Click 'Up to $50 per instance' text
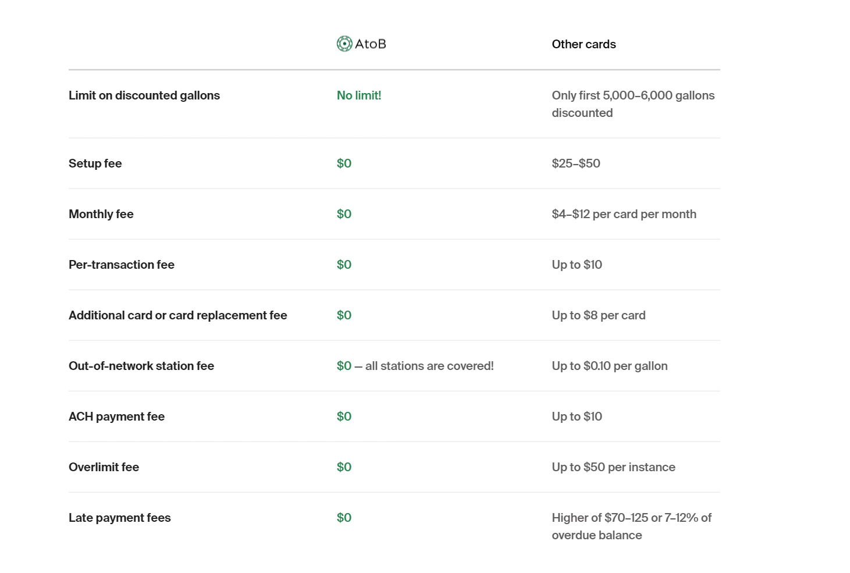This screenshot has height=573, width=850. point(614,467)
